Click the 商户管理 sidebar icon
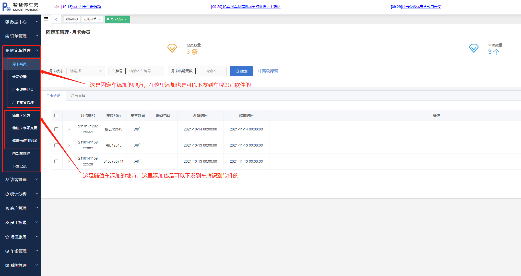Screen dimensions: 521x276 (x=7, y=208)
